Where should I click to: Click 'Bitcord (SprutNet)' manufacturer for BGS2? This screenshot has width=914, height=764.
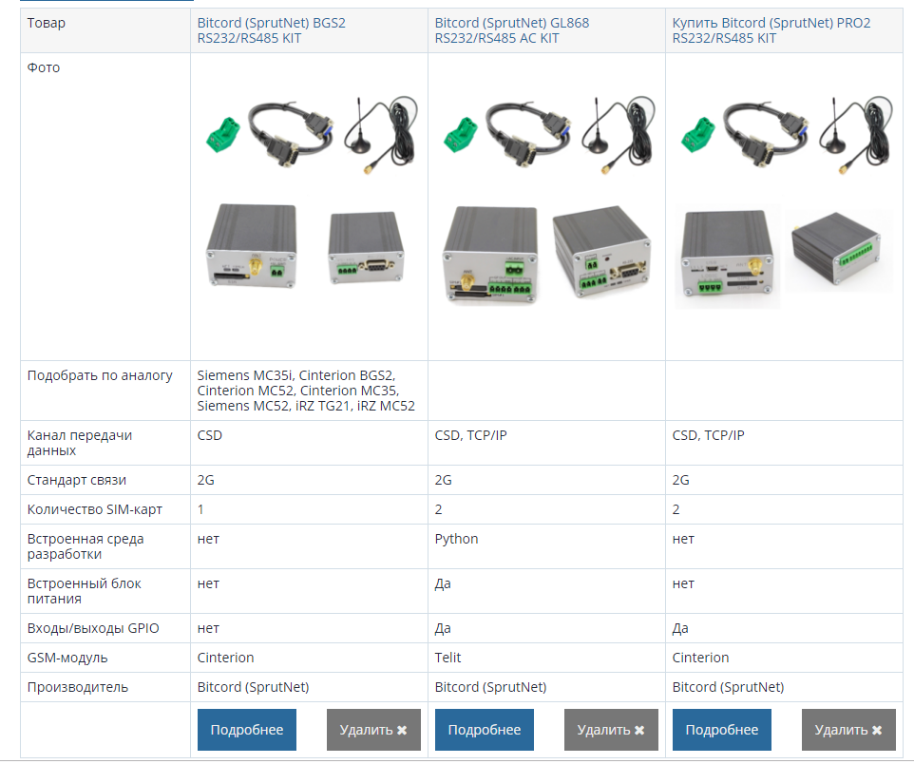[x=253, y=688]
